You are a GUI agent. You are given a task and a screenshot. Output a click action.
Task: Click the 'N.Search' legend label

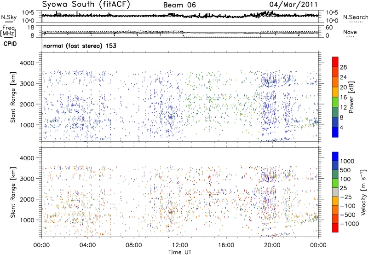[355, 17]
